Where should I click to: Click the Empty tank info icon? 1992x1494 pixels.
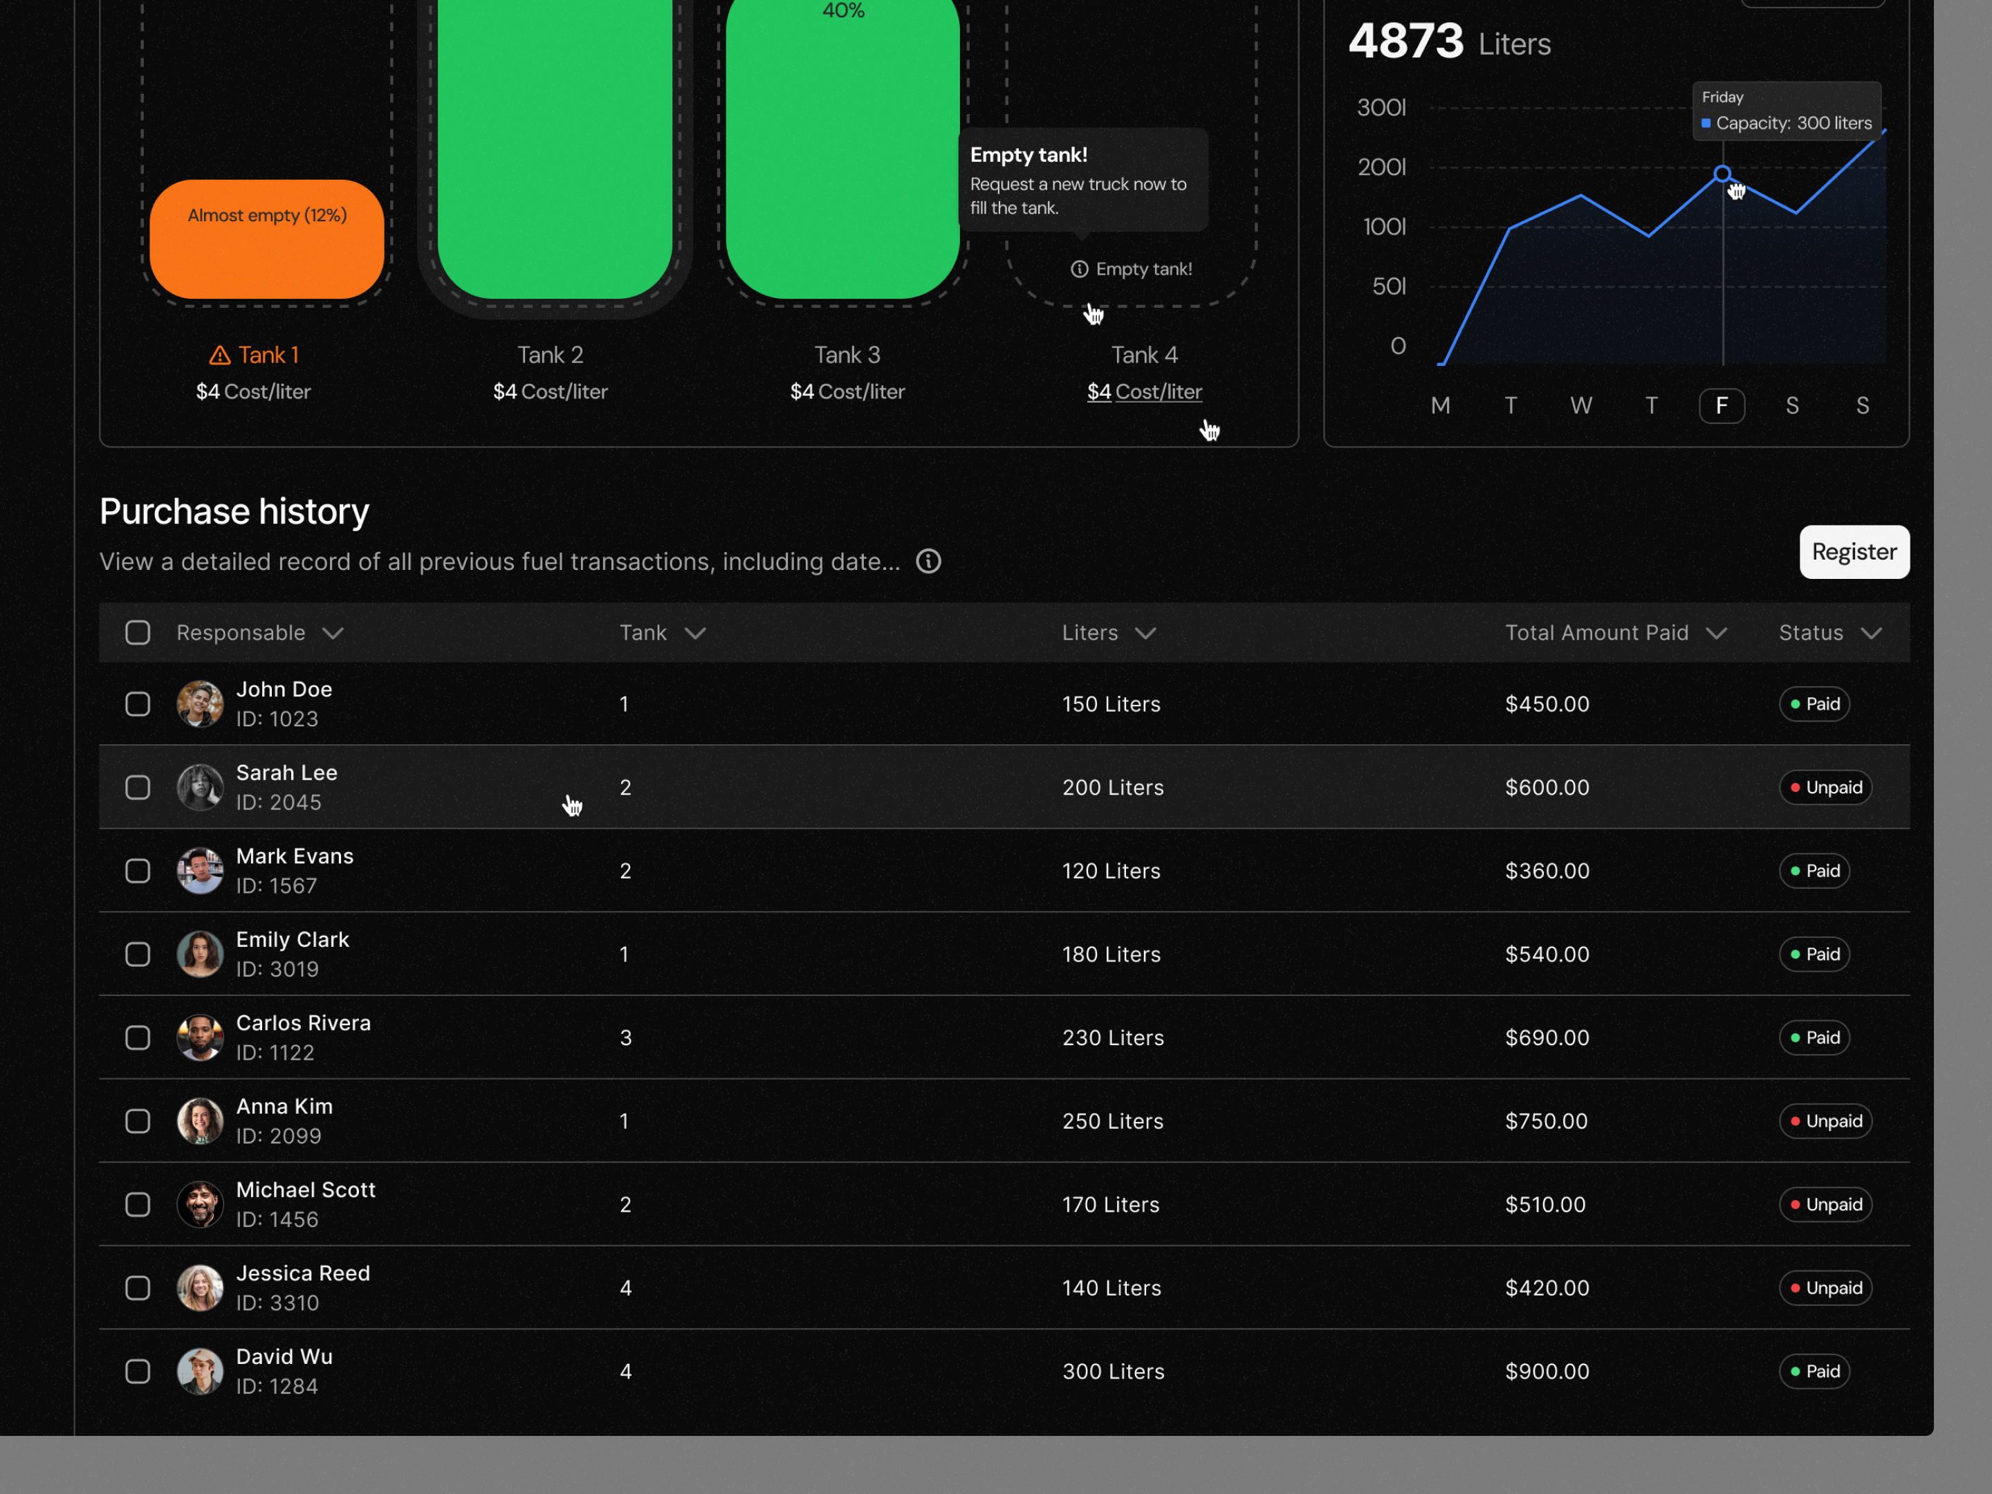pos(1079,269)
